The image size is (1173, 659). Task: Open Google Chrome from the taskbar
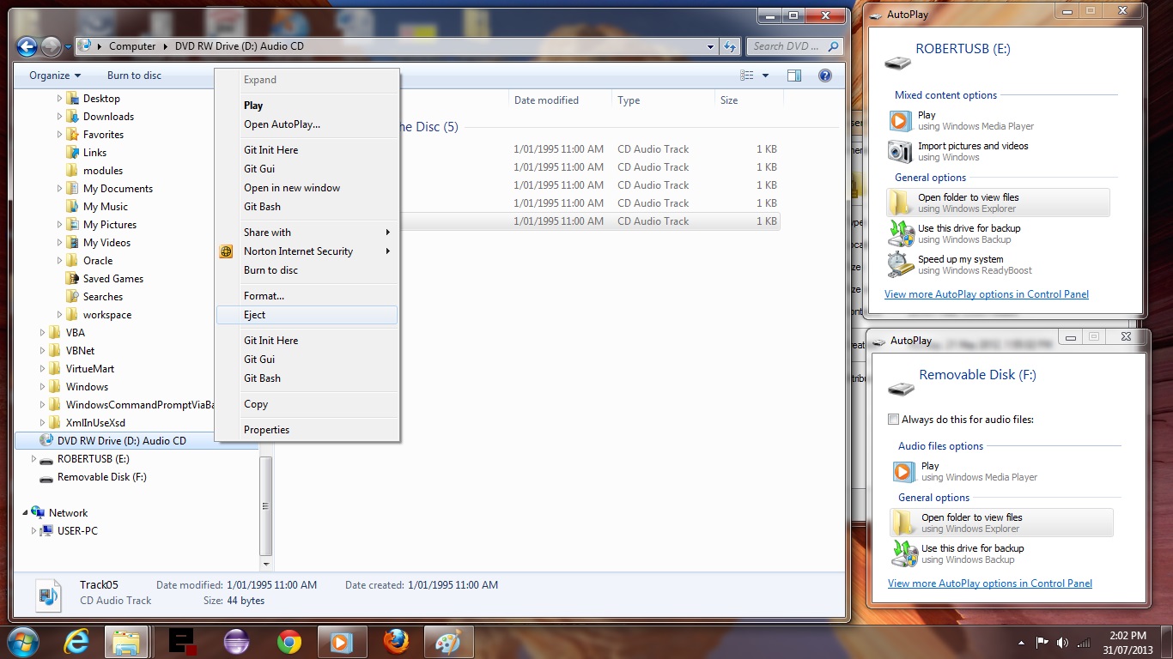pyautogui.click(x=289, y=641)
